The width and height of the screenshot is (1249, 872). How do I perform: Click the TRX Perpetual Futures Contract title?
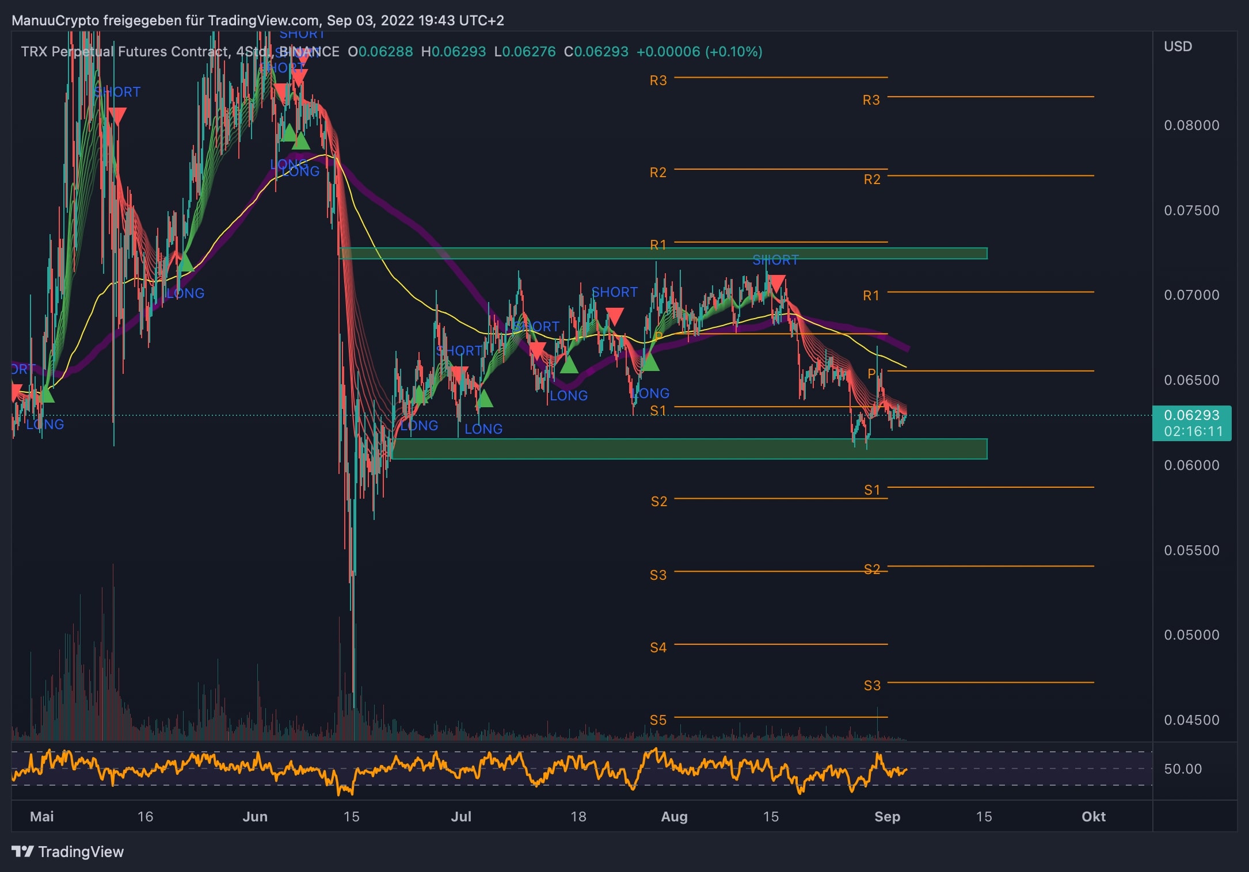[x=124, y=51]
